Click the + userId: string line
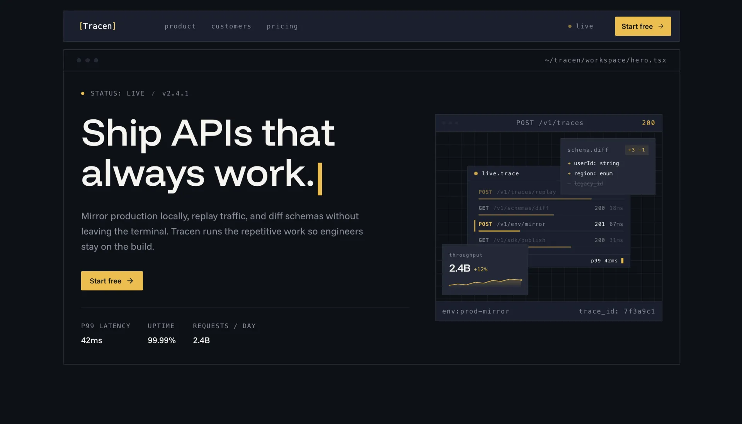Screen dimensions: 742x424 (x=593, y=163)
